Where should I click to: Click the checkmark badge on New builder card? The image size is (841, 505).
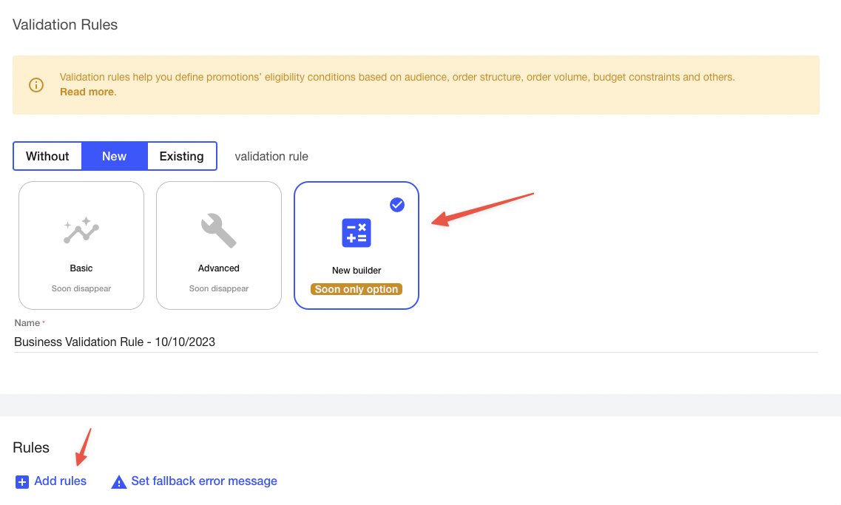397,205
